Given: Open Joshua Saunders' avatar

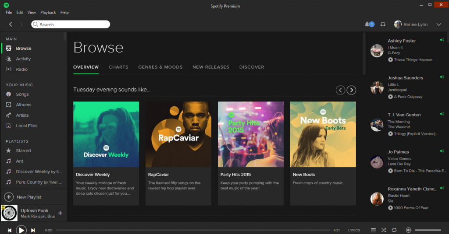Looking at the screenshot, I should click(377, 87).
